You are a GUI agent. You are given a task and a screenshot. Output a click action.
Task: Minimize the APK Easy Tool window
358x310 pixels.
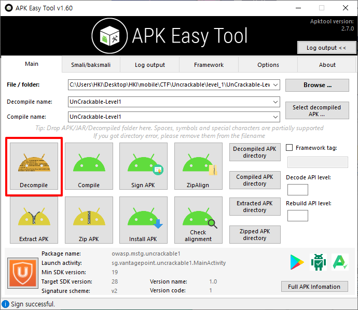[298, 8]
